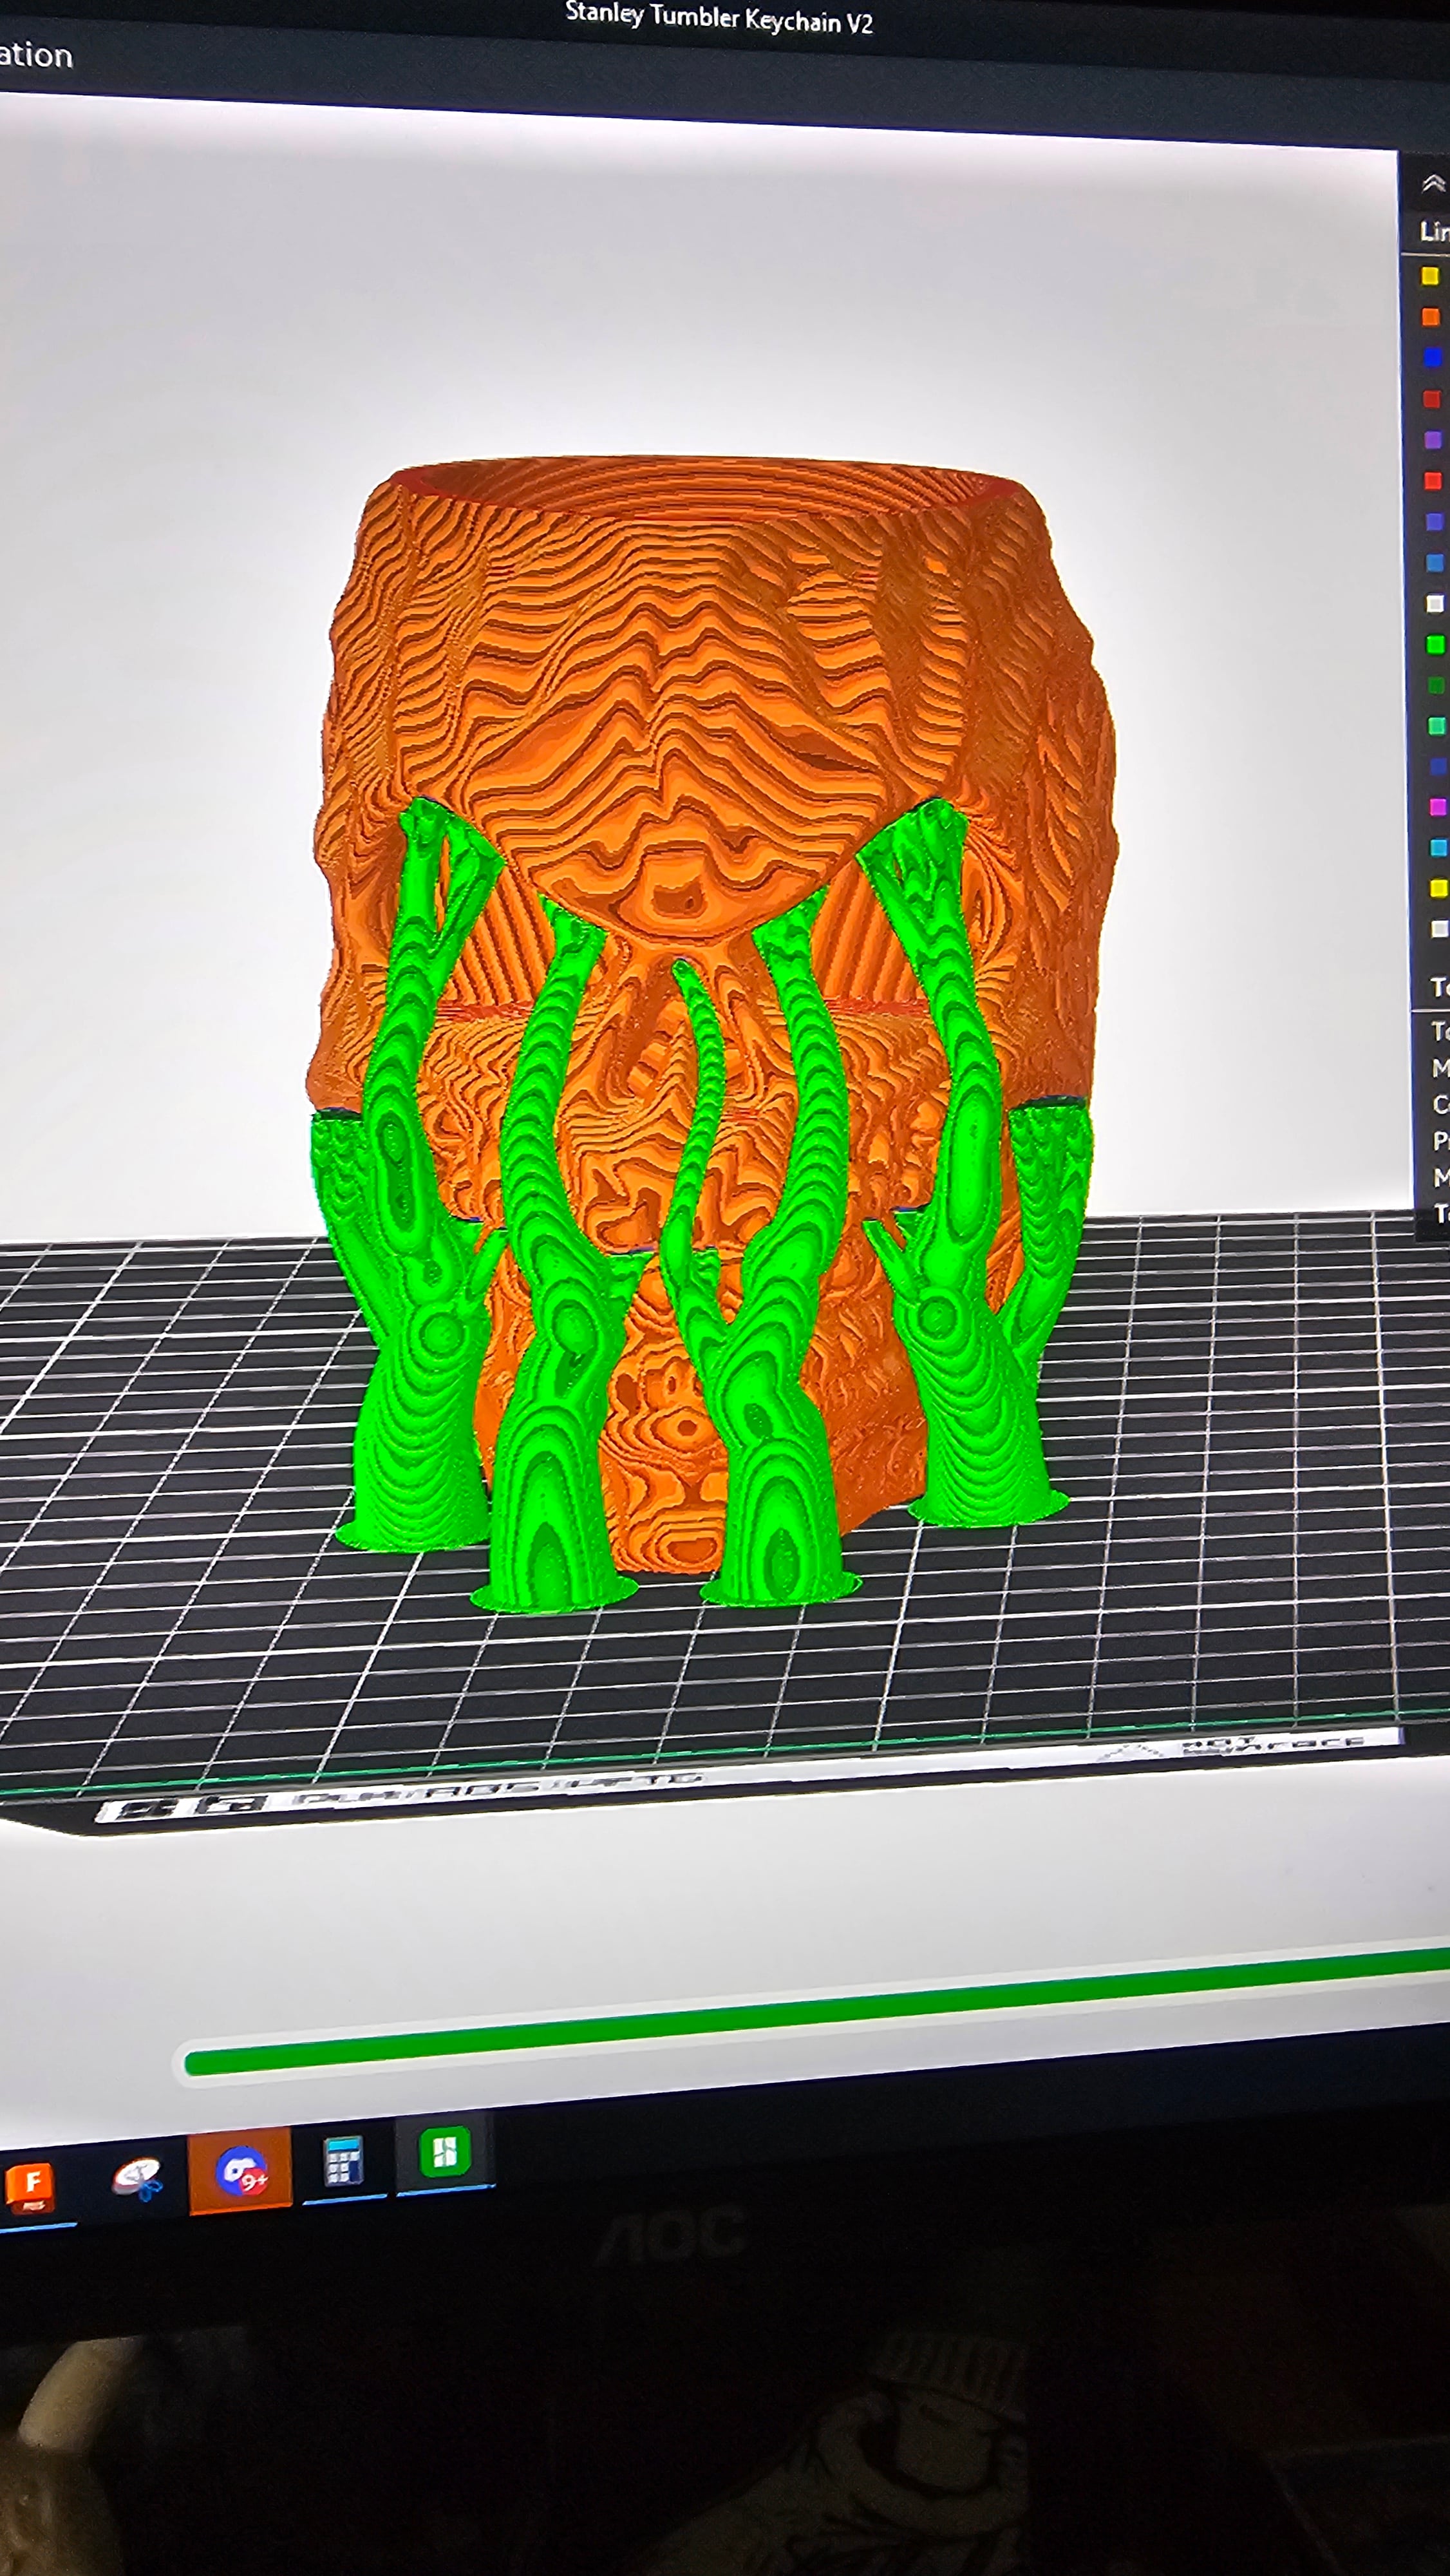Click the purple swatch below the dark red one
The image size is (1450, 2576).
tap(1432, 440)
